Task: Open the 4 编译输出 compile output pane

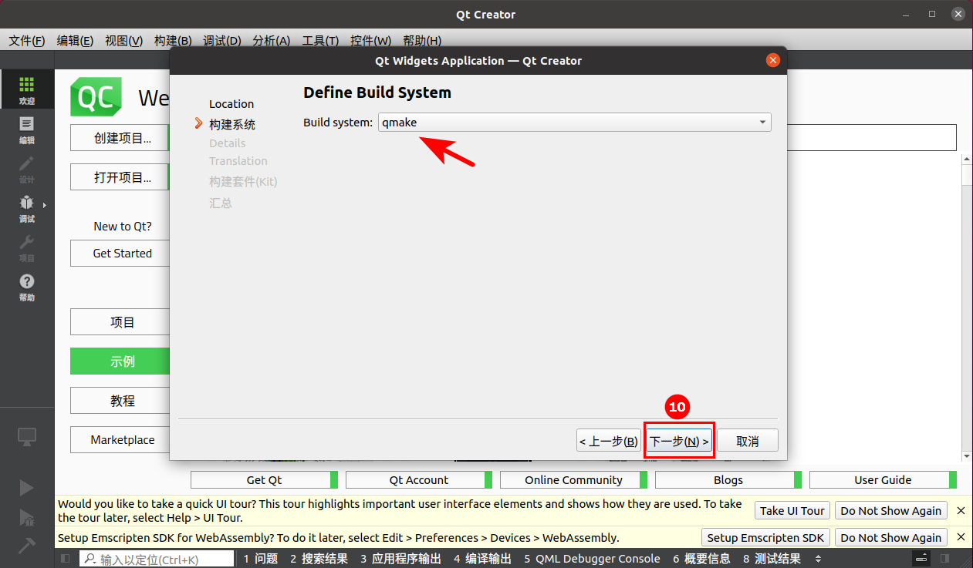Action: click(482, 559)
